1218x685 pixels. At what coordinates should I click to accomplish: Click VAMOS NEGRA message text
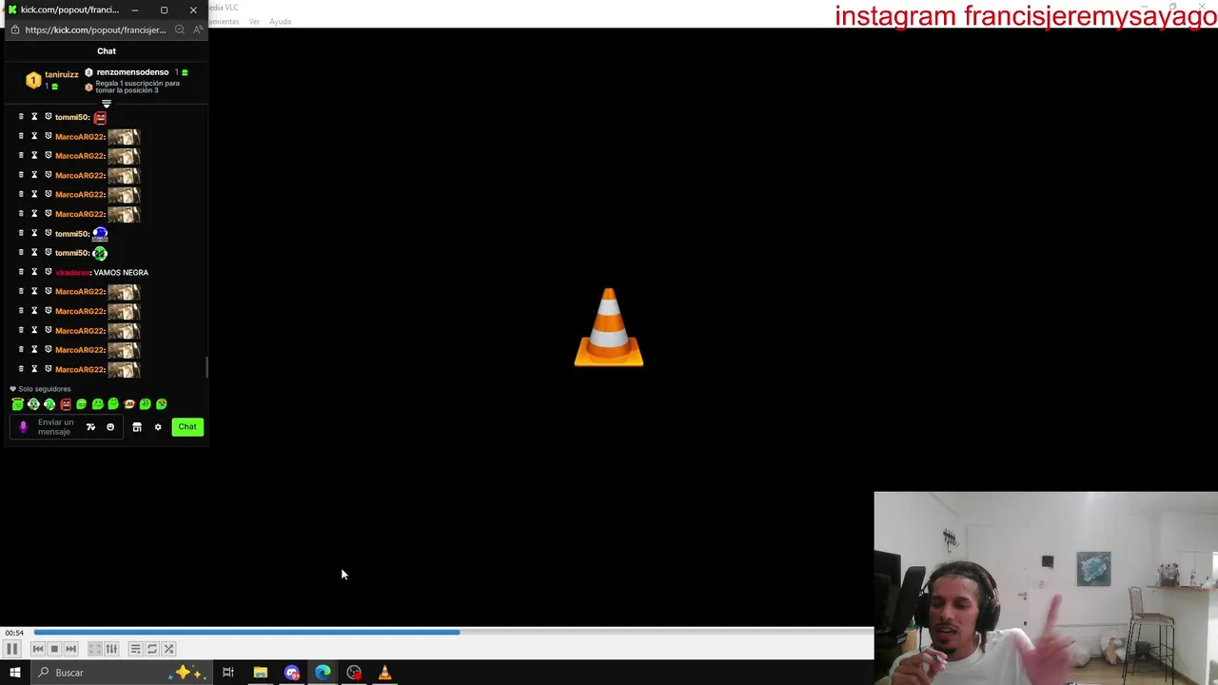[121, 273]
